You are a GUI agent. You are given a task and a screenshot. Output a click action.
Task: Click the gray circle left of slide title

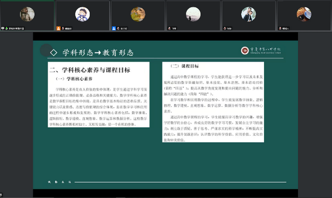pos(46,50)
